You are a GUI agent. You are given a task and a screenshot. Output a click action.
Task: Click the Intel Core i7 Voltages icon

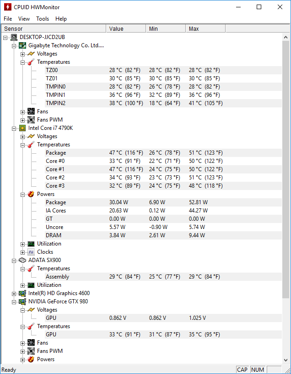pyautogui.click(x=31, y=136)
